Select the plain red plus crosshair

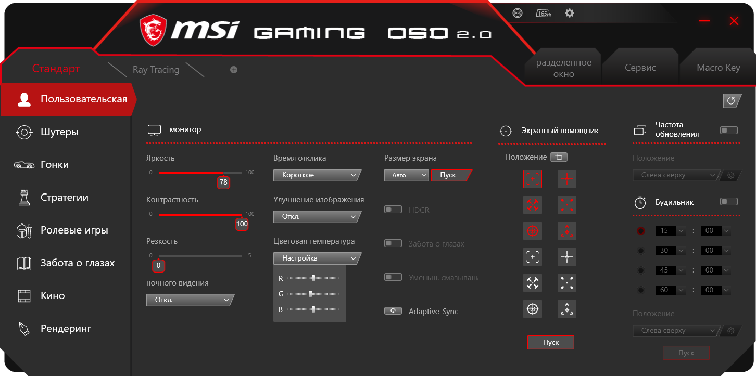click(x=567, y=179)
